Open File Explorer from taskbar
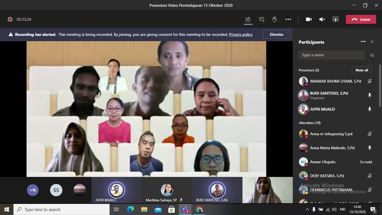The width and height of the screenshot is (382, 215). tap(144, 209)
